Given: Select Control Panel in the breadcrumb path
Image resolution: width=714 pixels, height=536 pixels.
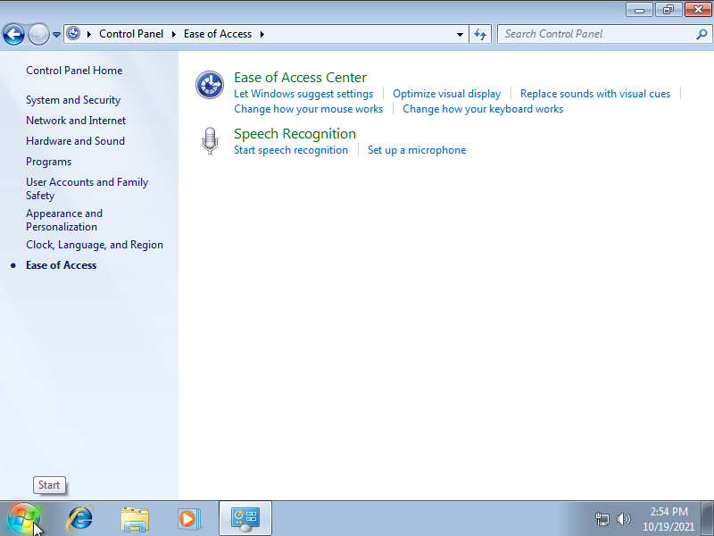Looking at the screenshot, I should (131, 34).
